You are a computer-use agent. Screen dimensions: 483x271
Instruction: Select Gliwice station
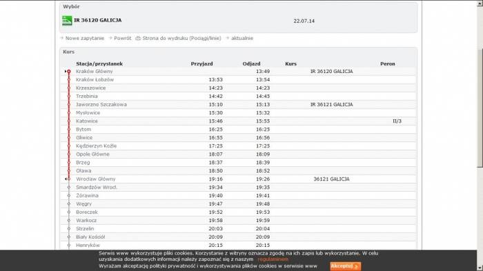tap(84, 138)
